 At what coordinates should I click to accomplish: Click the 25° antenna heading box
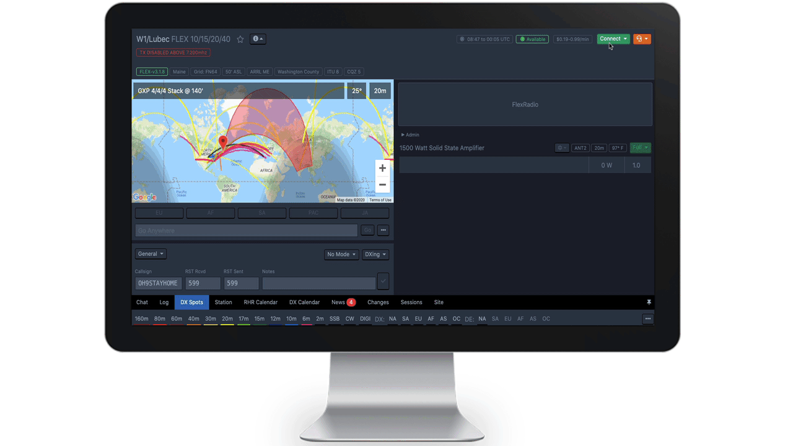[357, 90]
